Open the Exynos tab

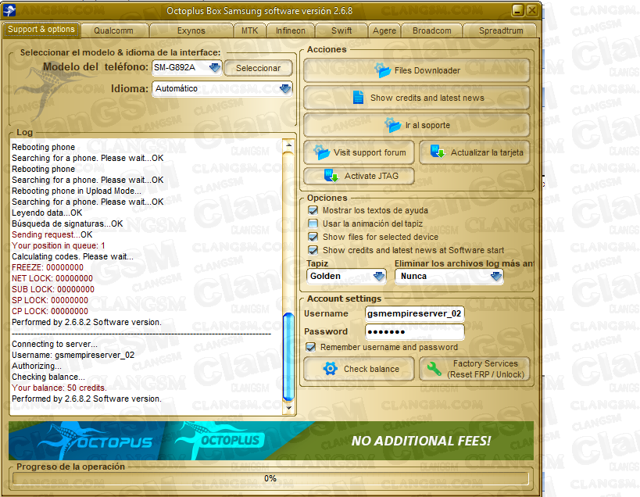[x=191, y=30]
